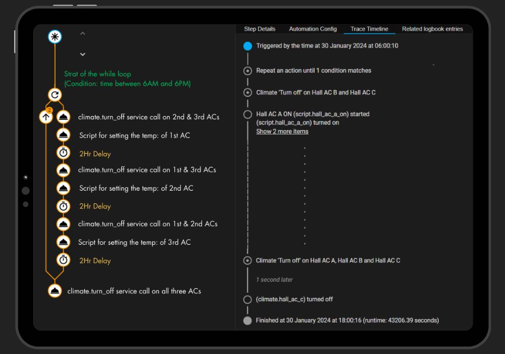The height and width of the screenshot is (354, 505).
Task: Click the up chevron beside the trigger node
Action: pyautogui.click(x=83, y=33)
